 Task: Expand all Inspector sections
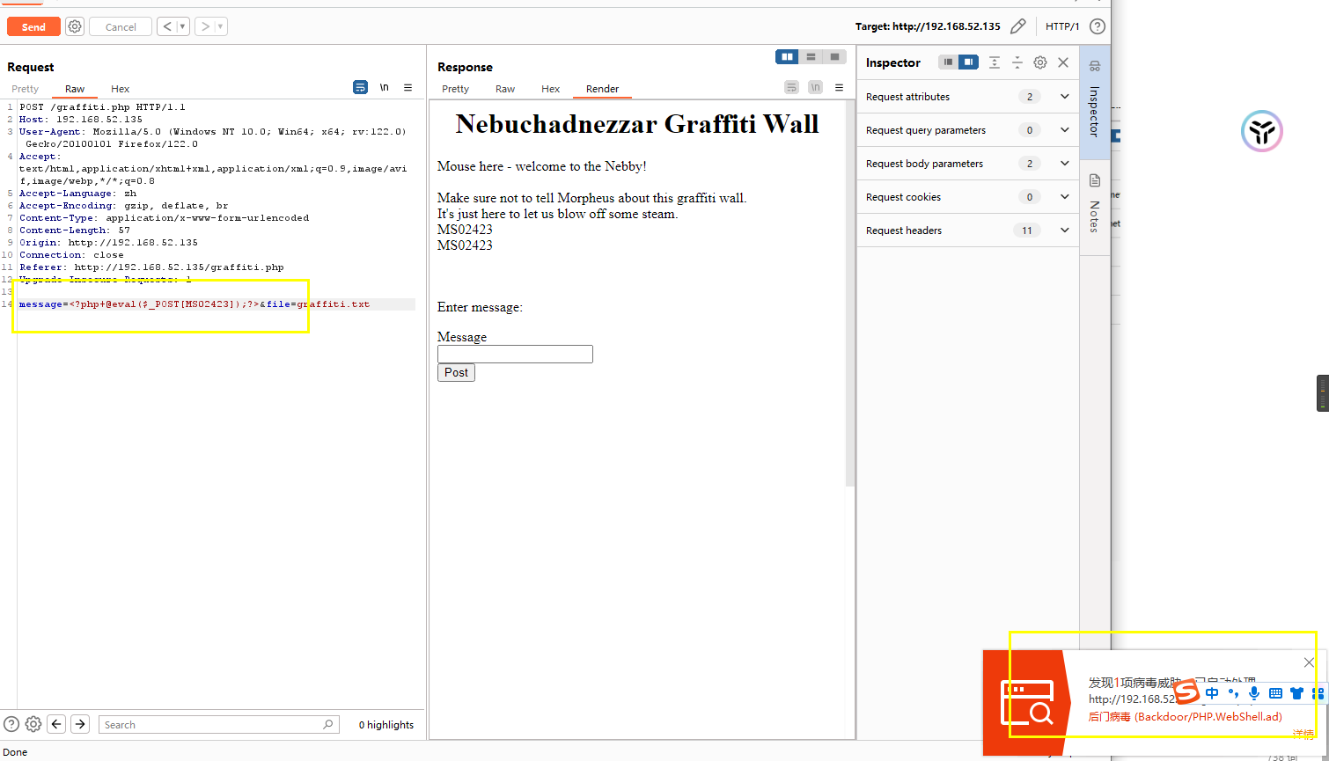click(x=995, y=62)
